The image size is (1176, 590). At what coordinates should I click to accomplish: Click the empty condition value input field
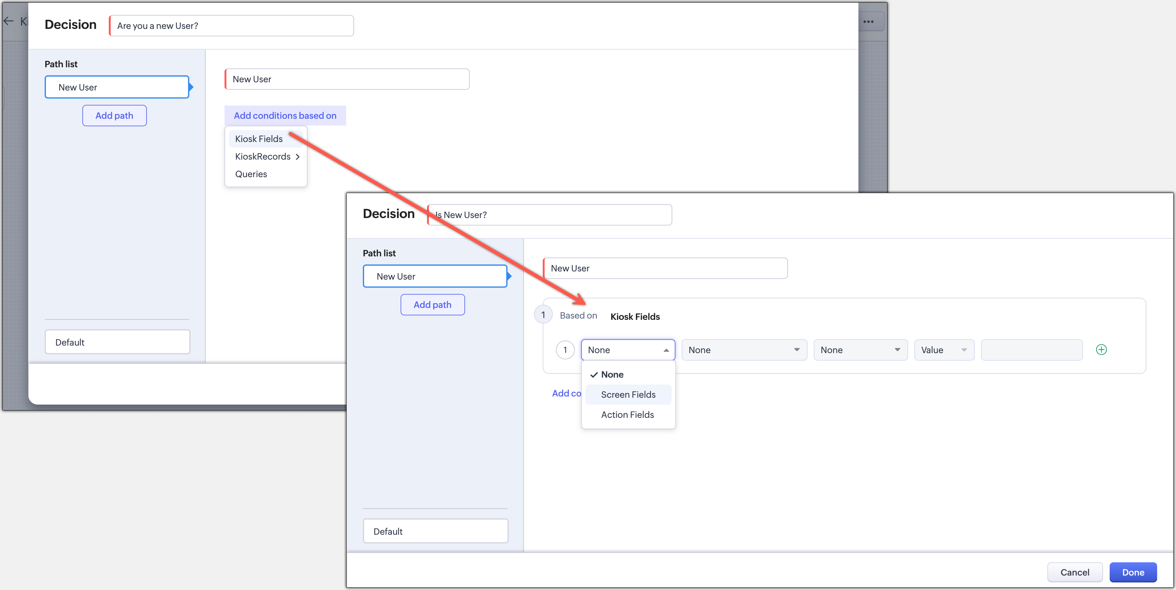(x=1031, y=350)
